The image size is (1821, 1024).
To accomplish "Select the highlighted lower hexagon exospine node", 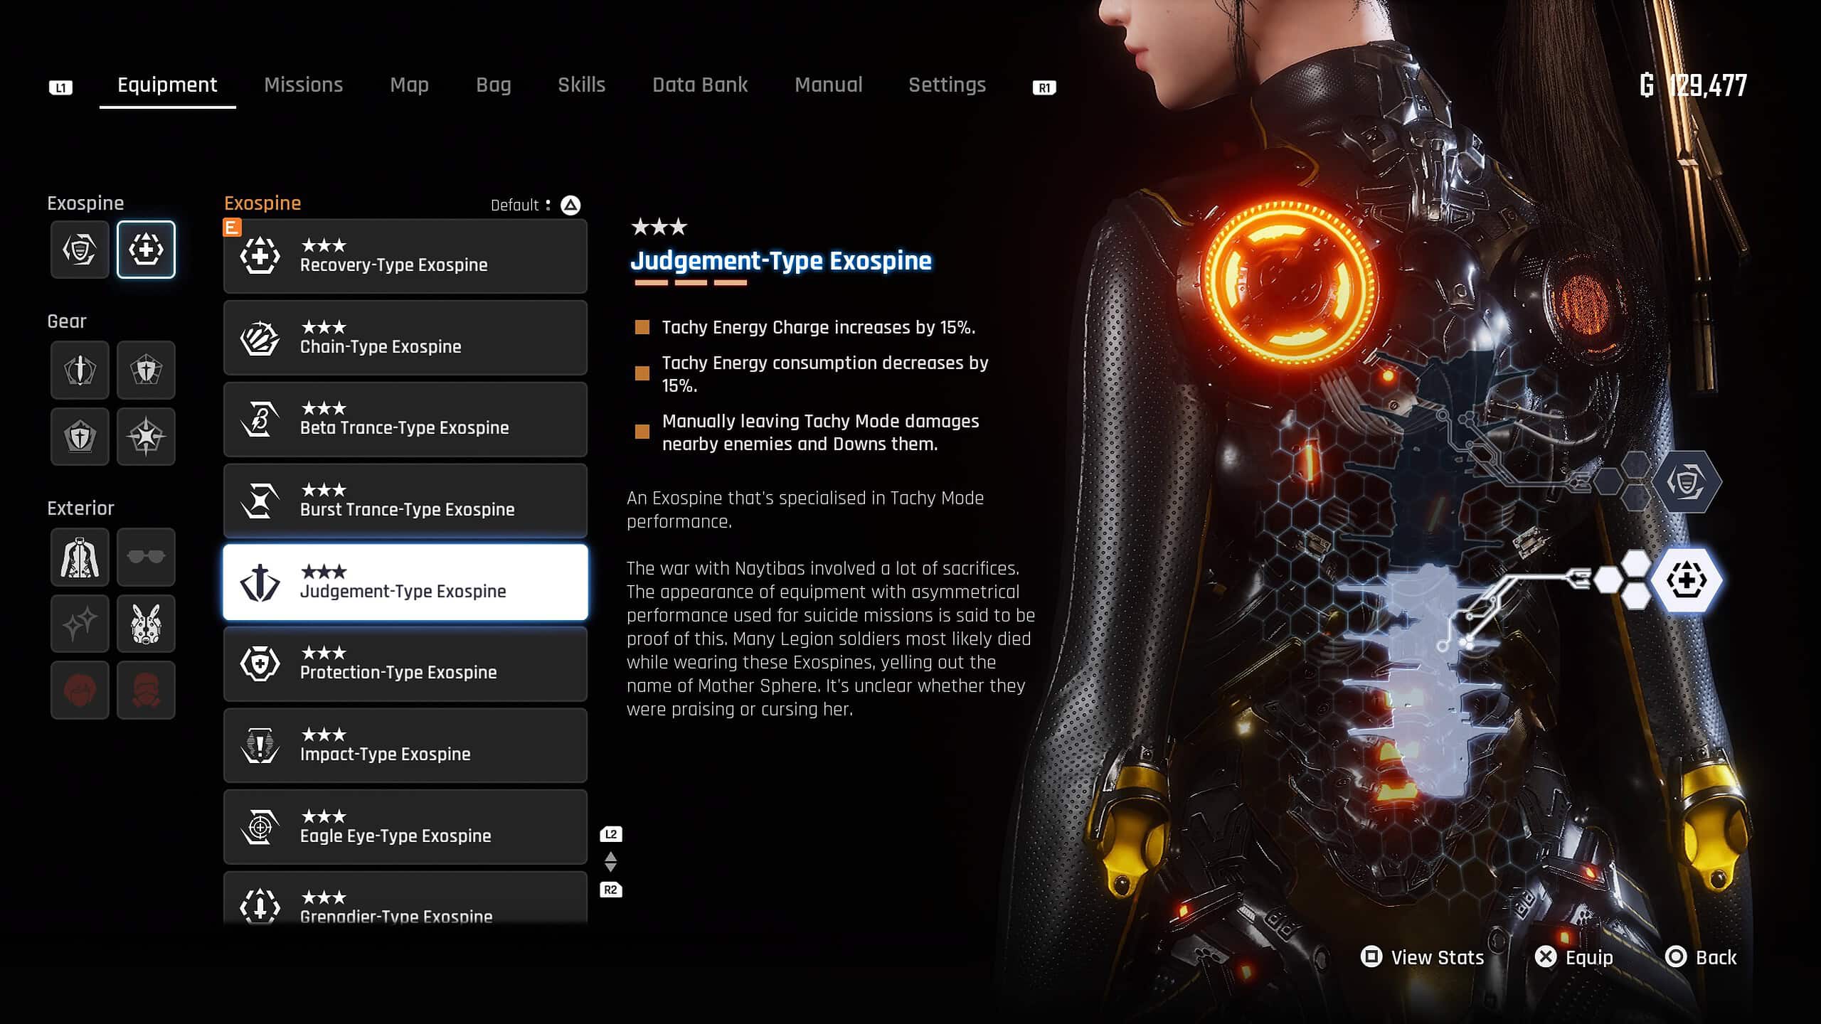I will [1686, 580].
